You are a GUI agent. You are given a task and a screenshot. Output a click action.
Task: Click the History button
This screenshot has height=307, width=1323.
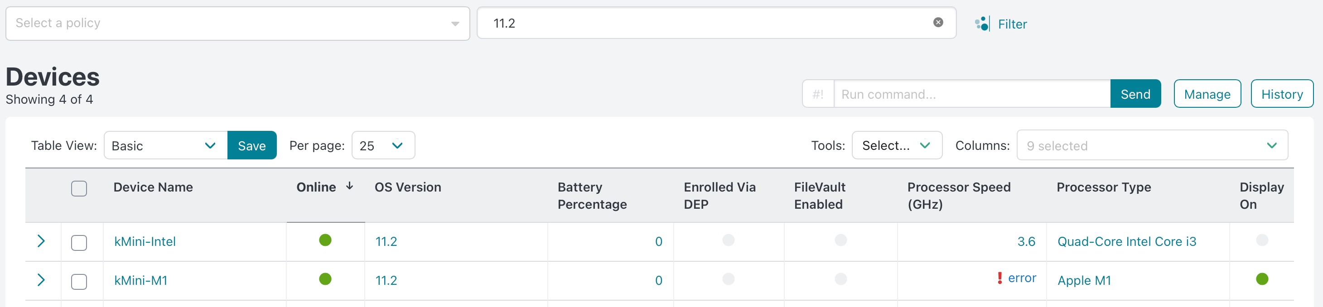point(1281,94)
